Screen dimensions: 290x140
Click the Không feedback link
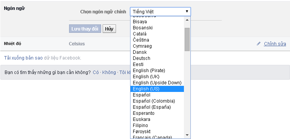pos(109,72)
